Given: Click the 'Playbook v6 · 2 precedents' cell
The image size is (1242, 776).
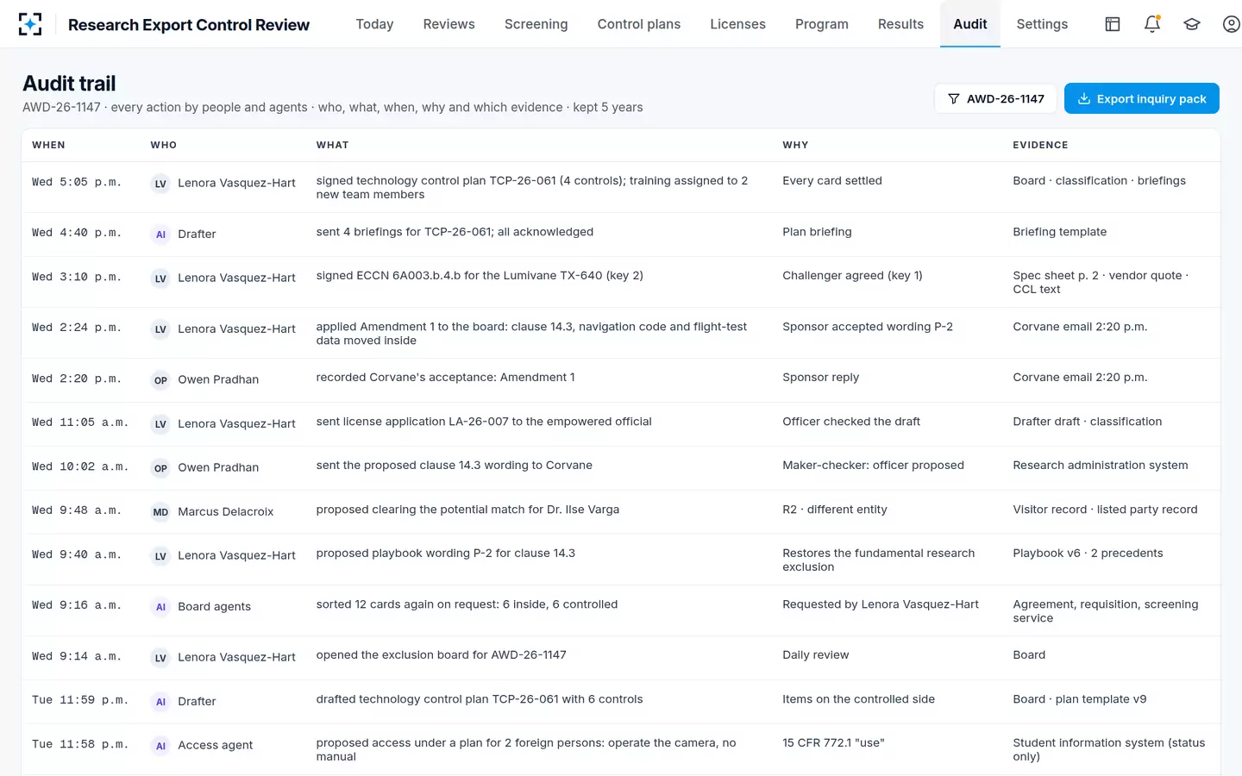Looking at the screenshot, I should (1088, 554).
